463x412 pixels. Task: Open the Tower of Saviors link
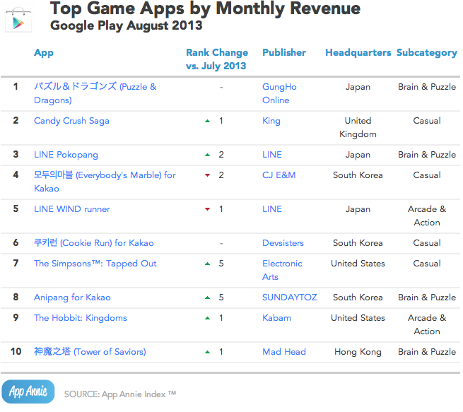pos(90,352)
